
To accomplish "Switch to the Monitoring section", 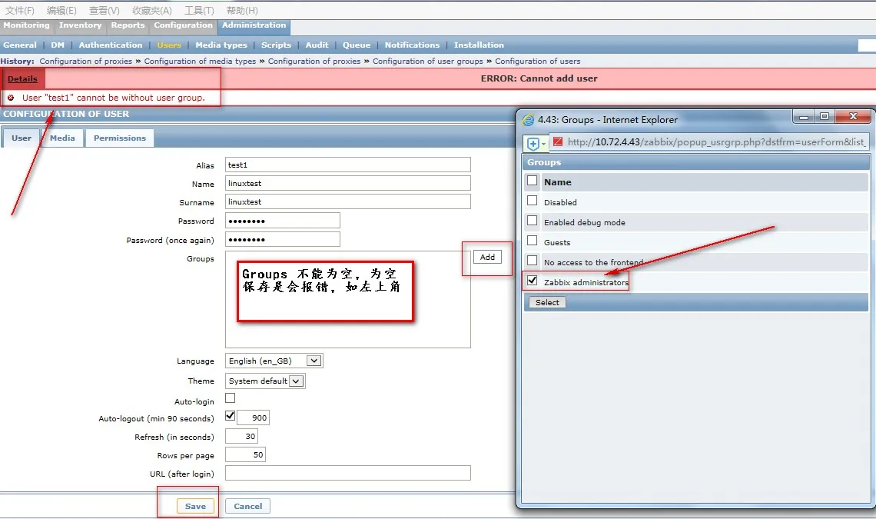I will tap(26, 25).
